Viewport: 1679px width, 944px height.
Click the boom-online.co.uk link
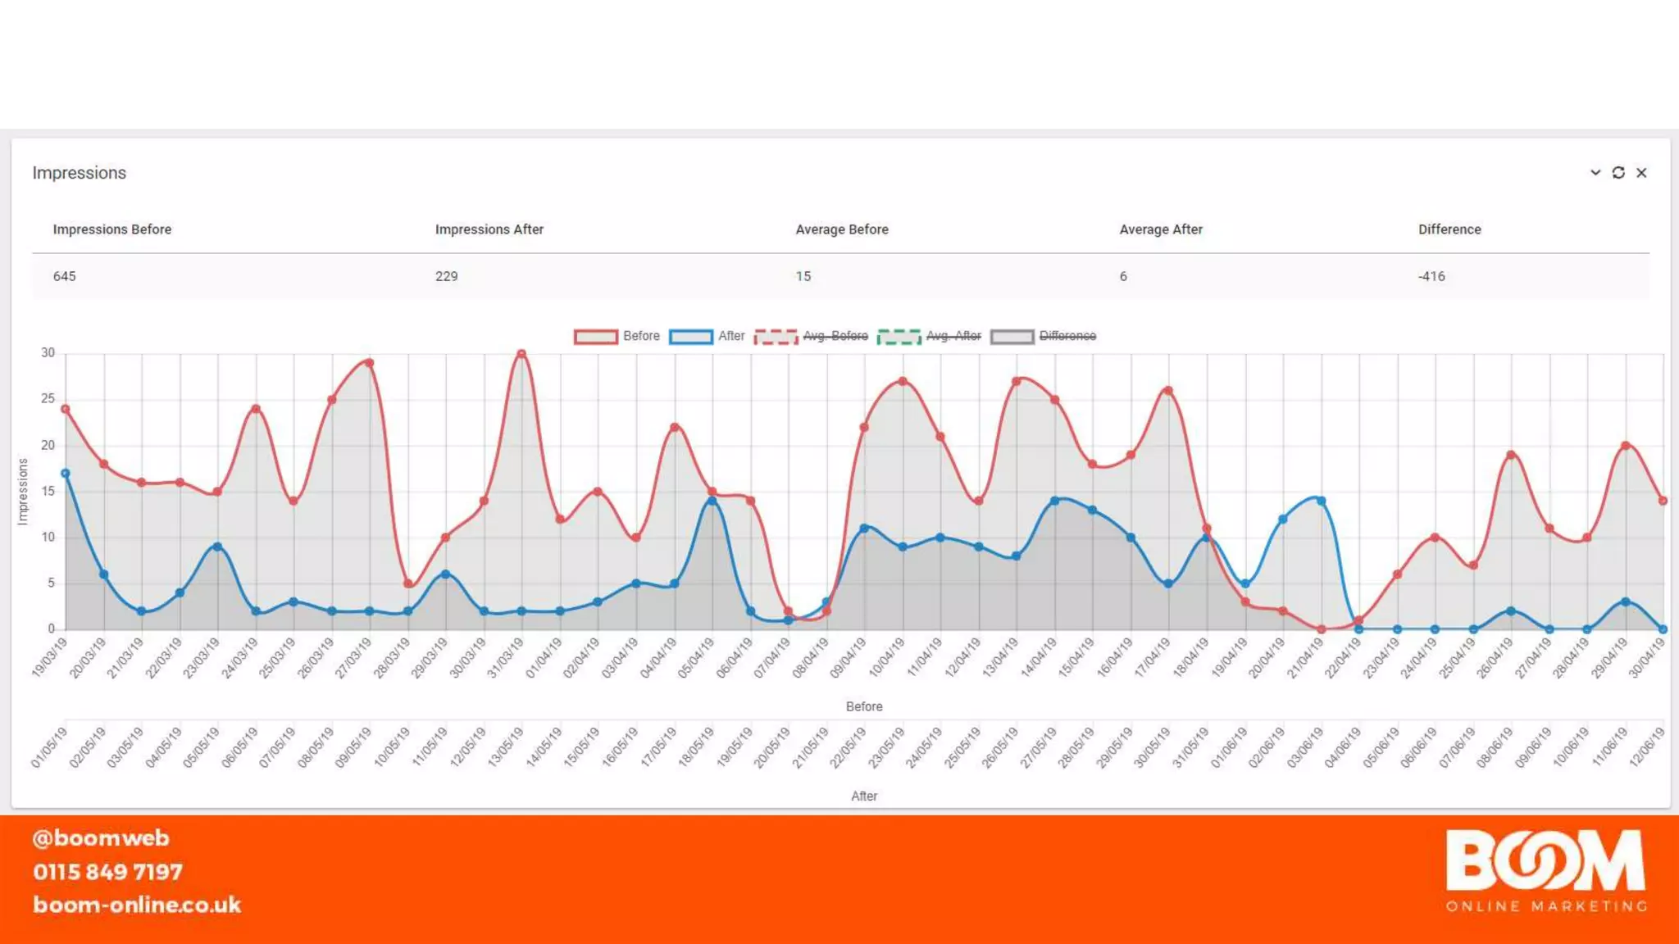click(x=137, y=905)
